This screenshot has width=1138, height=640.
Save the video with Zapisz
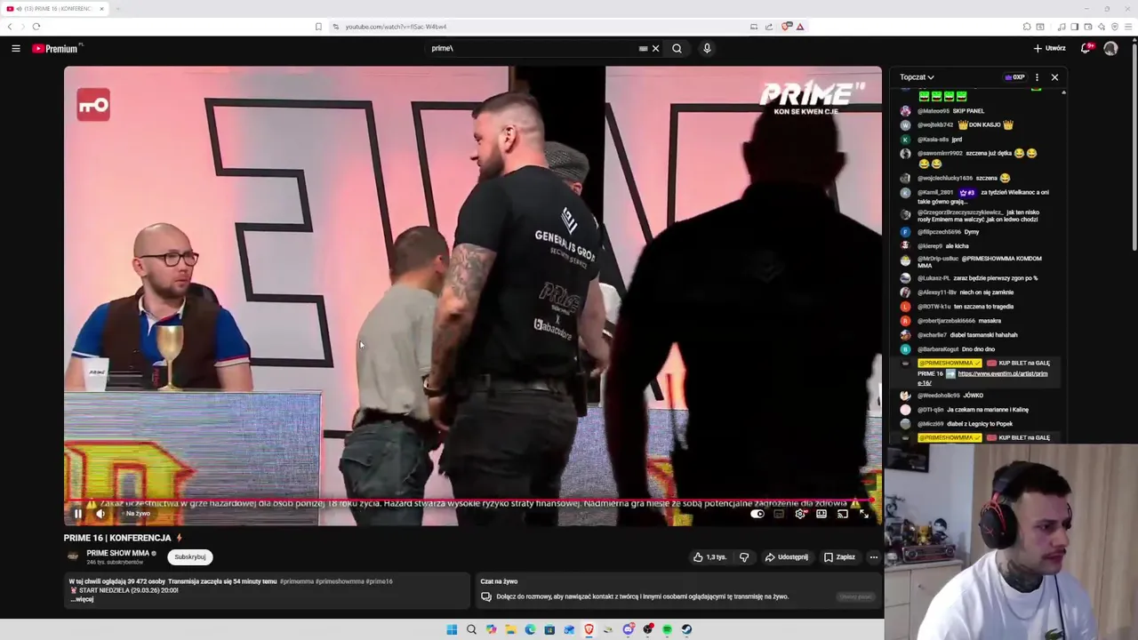(839, 557)
